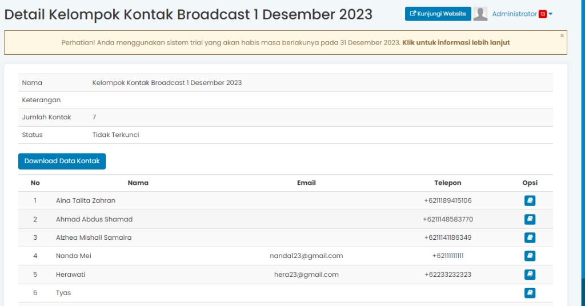Image resolution: width=585 pixels, height=306 pixels.
Task: Open detail icon for Nanda Mei
Action: 530,256
